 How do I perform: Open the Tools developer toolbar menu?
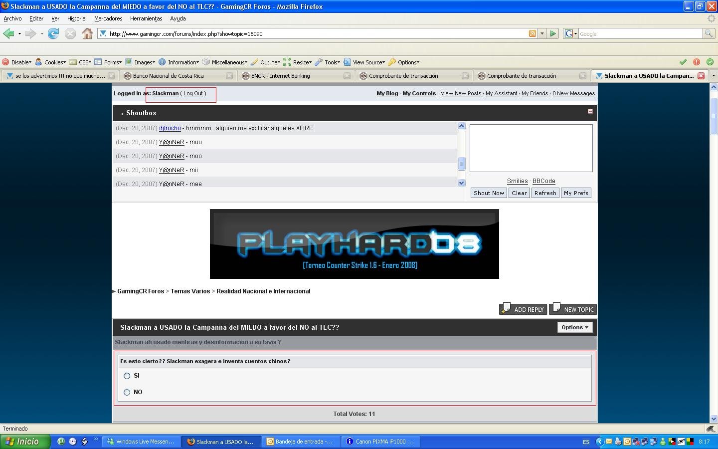pos(328,62)
